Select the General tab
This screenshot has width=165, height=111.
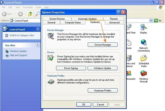tap(51, 23)
